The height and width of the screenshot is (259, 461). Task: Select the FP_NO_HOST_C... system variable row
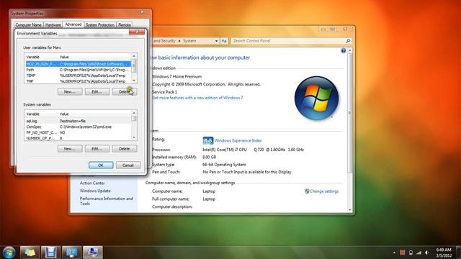coord(78,132)
